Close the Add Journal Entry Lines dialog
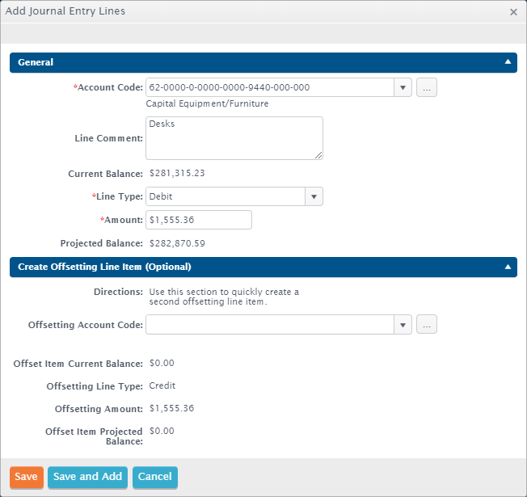Viewport: 527px width, 497px height. [513, 12]
